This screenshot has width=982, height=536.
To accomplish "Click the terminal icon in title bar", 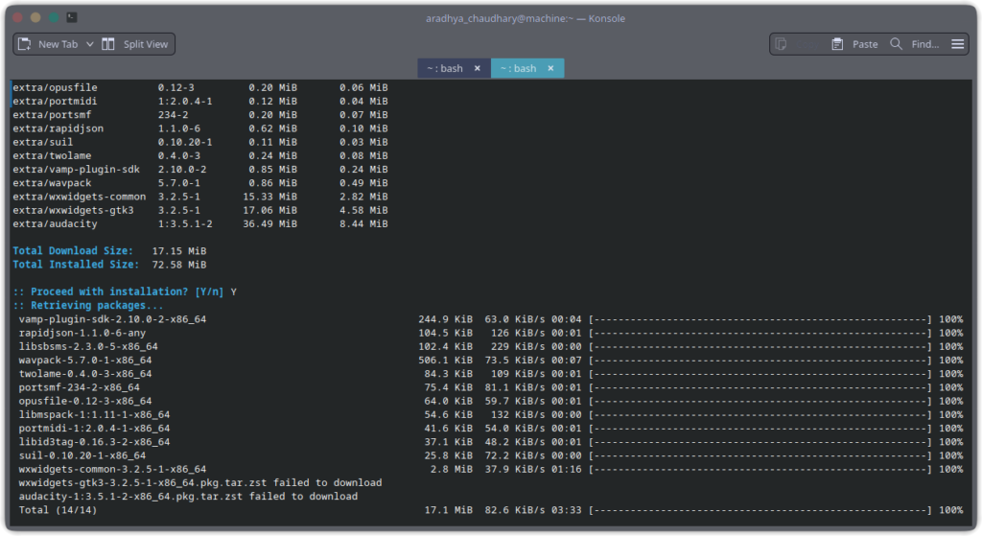I will [x=72, y=17].
